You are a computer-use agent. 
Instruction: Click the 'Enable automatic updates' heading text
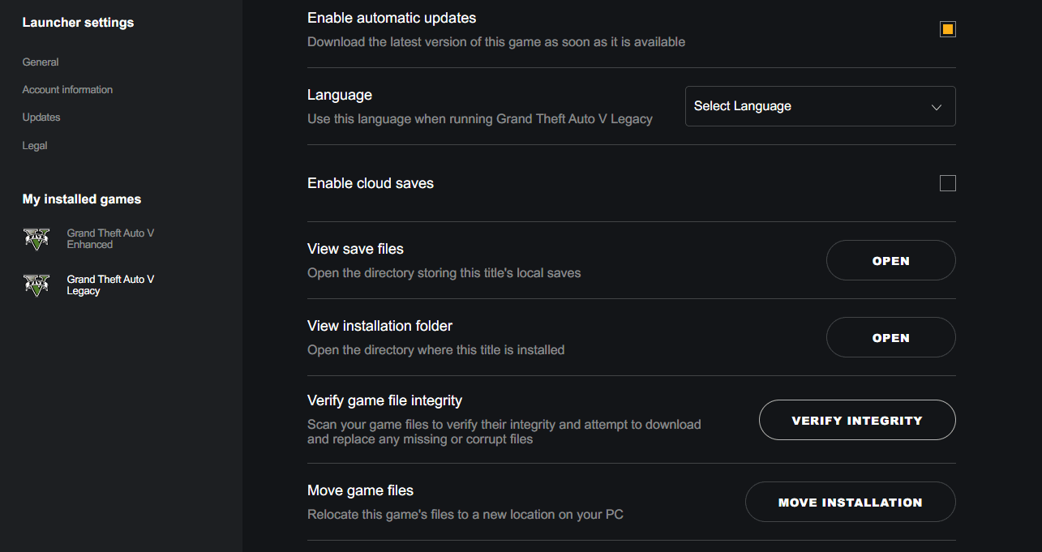pos(392,18)
